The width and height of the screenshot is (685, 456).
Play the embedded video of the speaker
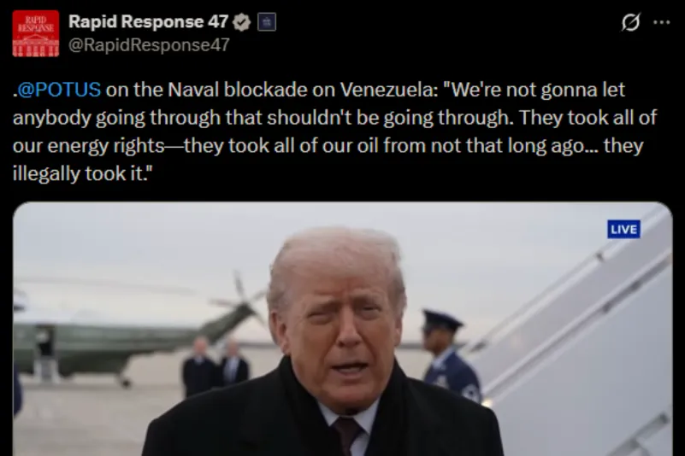pos(342,329)
